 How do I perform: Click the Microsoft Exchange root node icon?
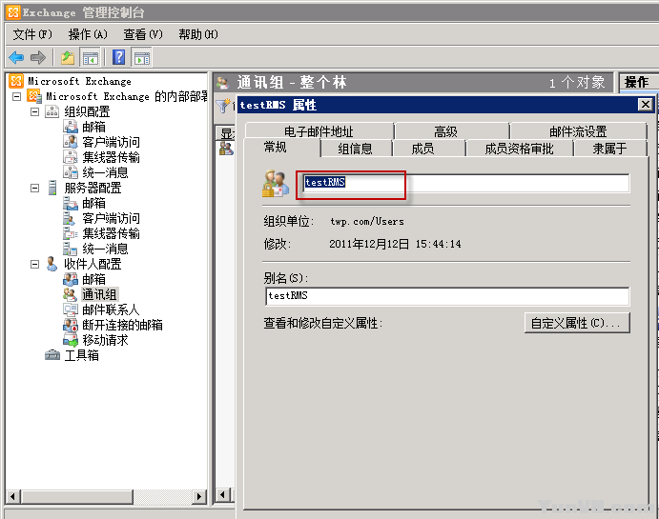[x=16, y=81]
